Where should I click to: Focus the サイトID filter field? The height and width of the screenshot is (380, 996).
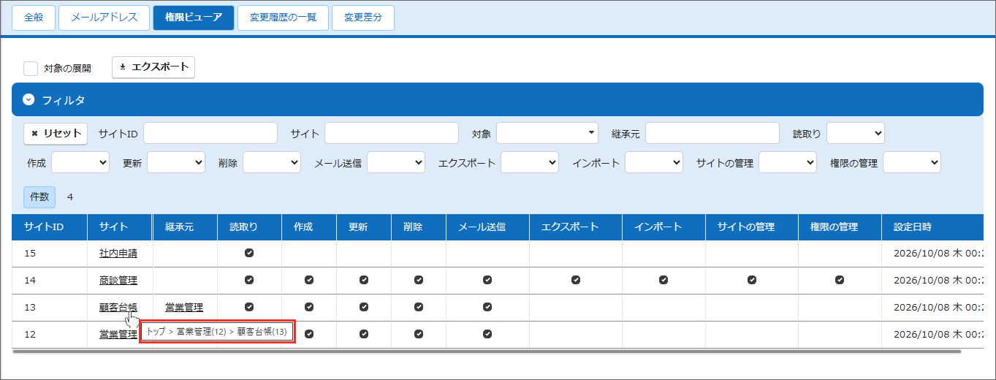pos(210,133)
